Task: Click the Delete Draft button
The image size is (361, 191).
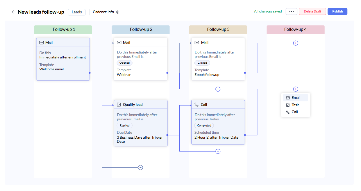Action: coord(312,11)
